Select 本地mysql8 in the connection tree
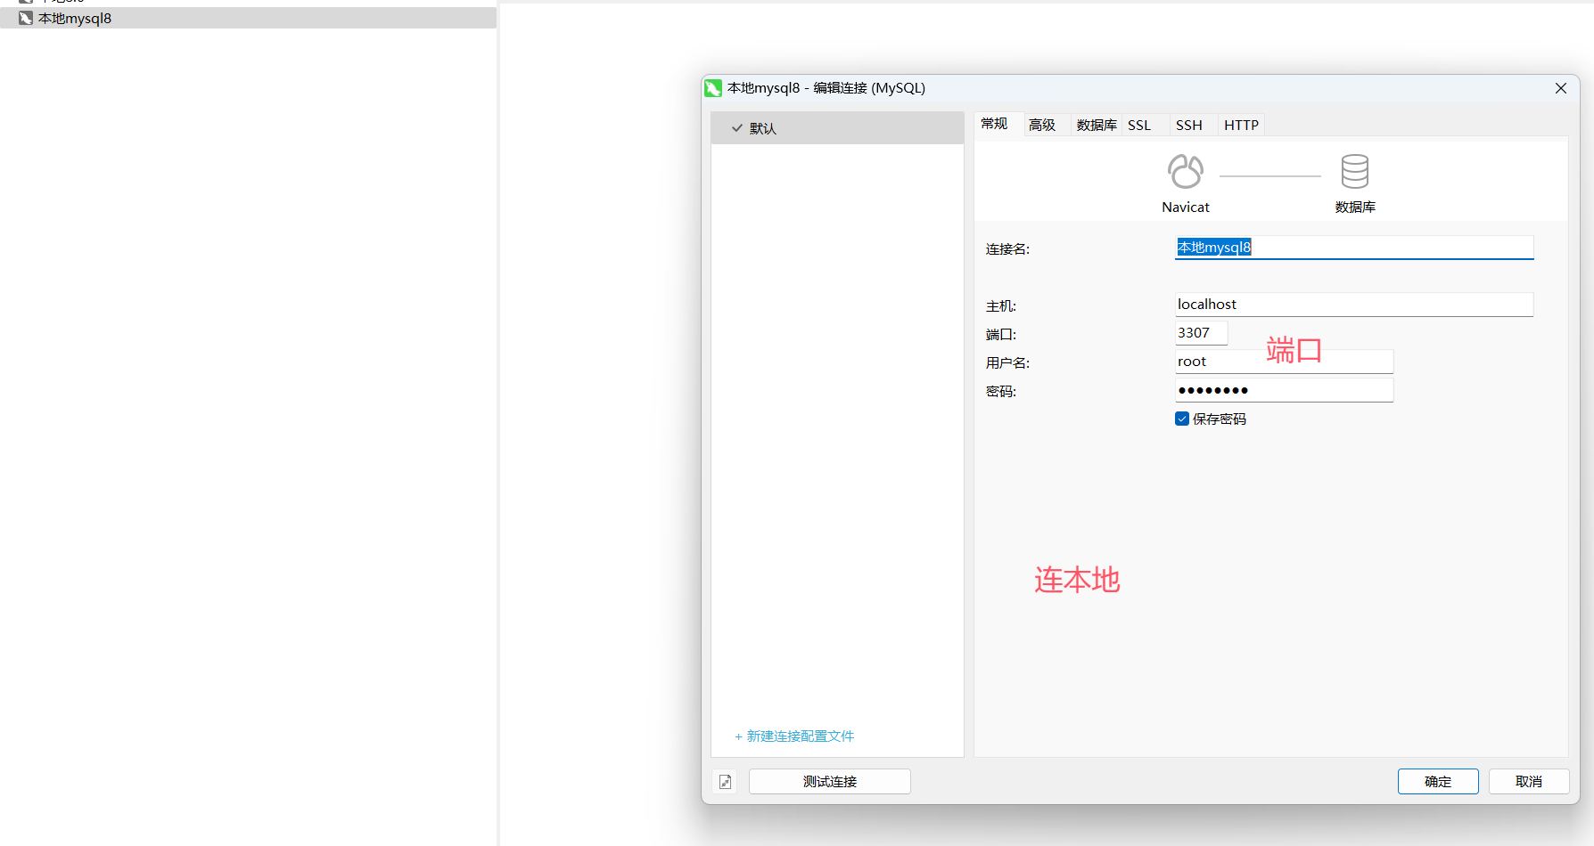This screenshot has height=846, width=1594. tap(248, 18)
